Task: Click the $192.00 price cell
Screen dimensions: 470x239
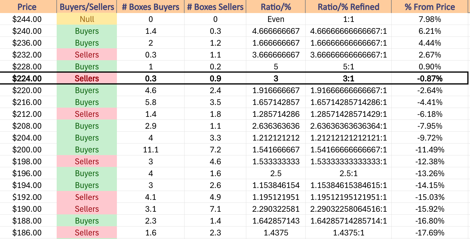Action: pos(28,197)
